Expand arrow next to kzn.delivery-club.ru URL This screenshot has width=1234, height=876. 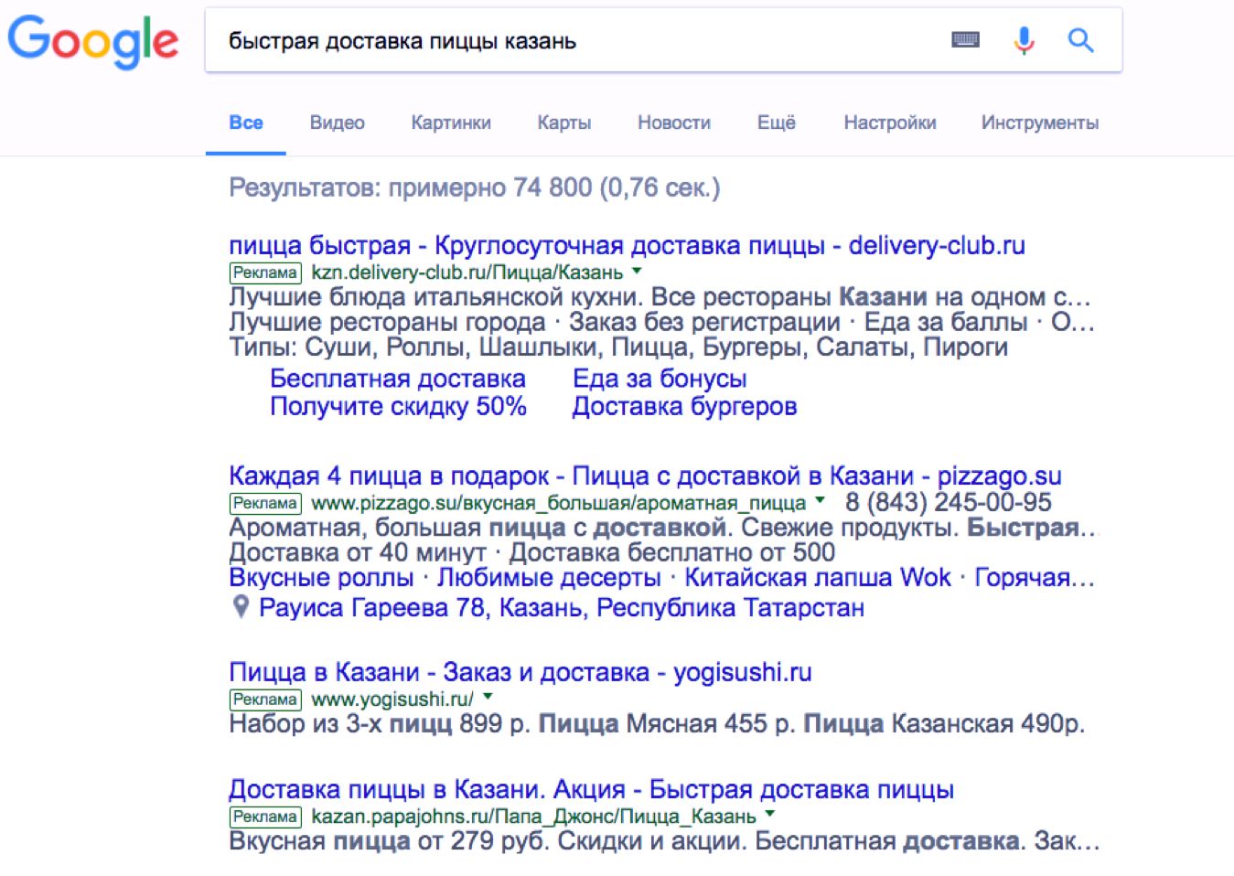(x=637, y=272)
